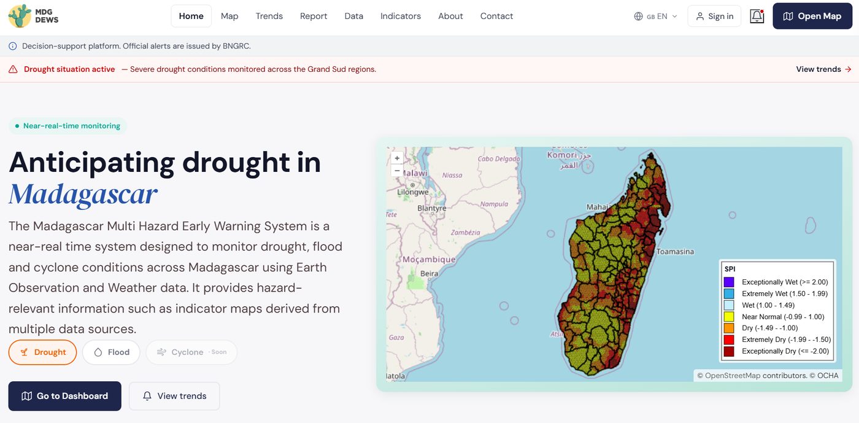The width and height of the screenshot is (859, 423).
Task: Click the Blantyre label on map
Action: [x=432, y=208]
